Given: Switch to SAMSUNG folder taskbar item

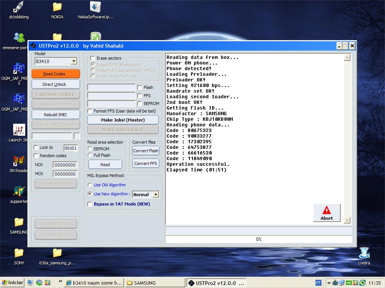Looking at the screenshot, I should pyautogui.click(x=155, y=283).
